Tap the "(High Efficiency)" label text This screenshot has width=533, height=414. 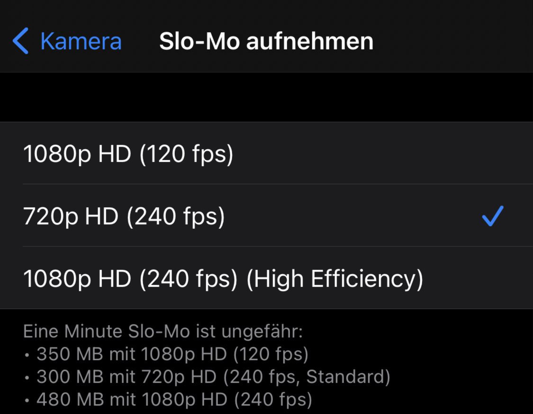pyautogui.click(x=334, y=279)
